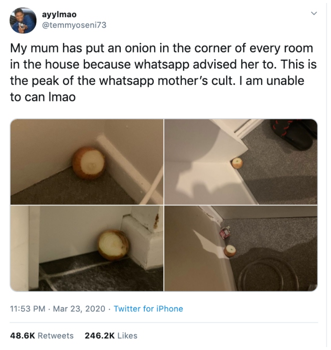Screen dimensions: 331x350
Task: View the top-right photo with white cupboard
Action: point(241,161)
